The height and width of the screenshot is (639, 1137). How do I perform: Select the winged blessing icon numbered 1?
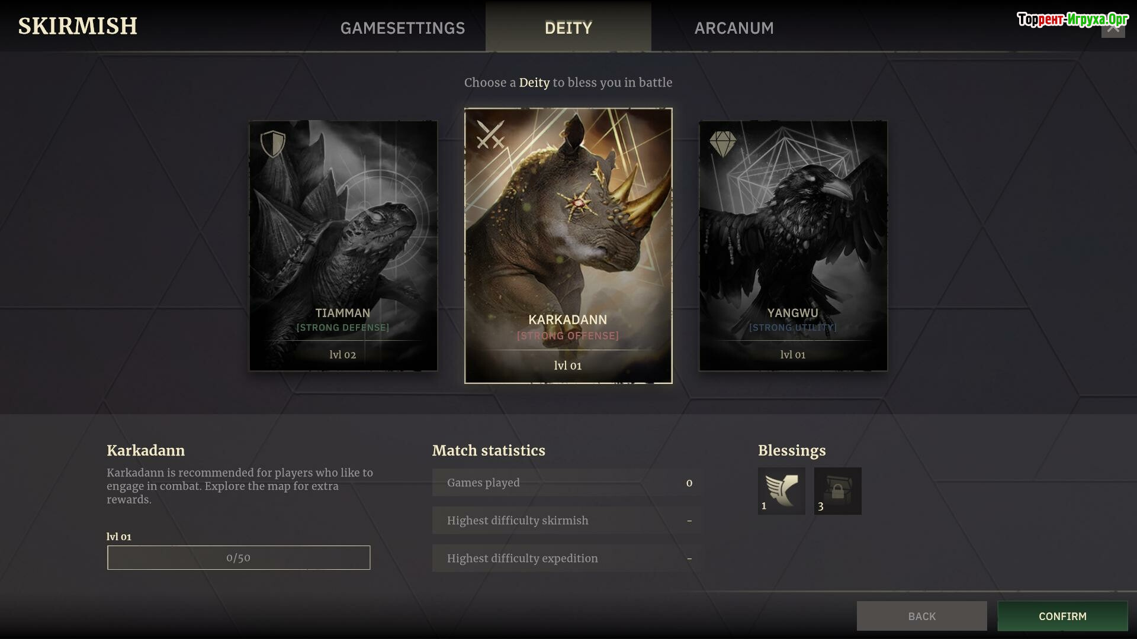781,491
